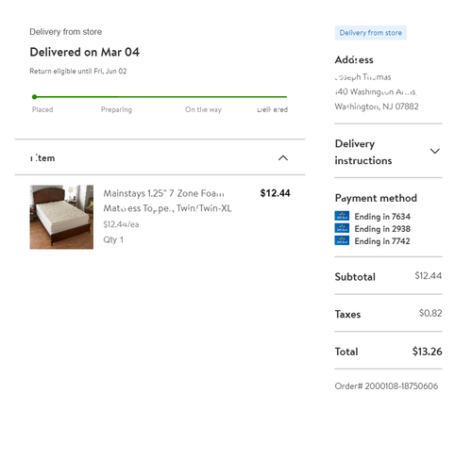Viewport: 472px width, 458px height.
Task: Click the order number text
Action: point(386,385)
